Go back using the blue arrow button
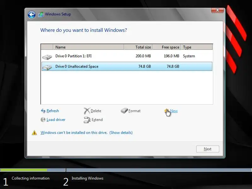Viewport: 252px width, 189px height. 31,15
